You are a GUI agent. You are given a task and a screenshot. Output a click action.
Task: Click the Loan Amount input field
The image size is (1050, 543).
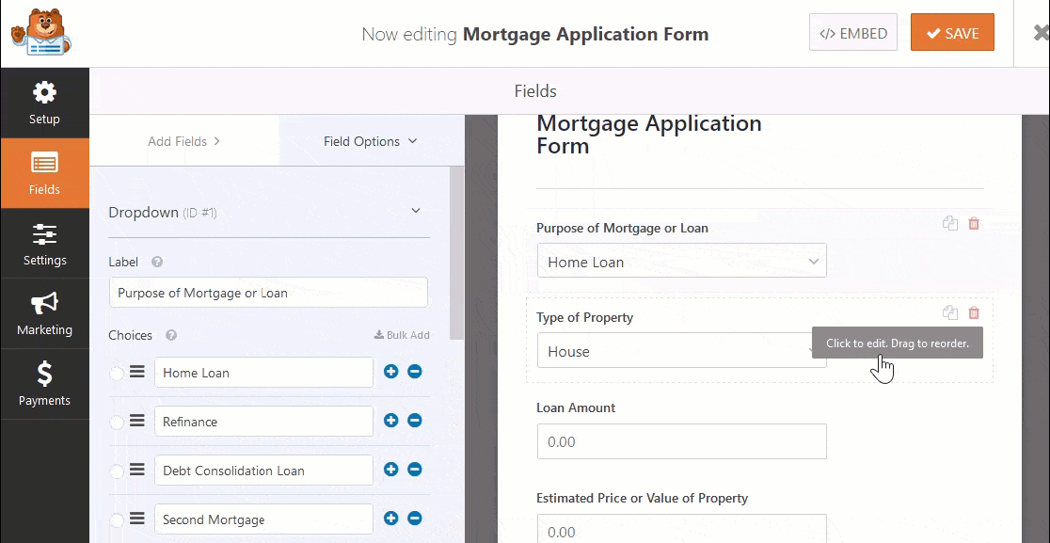pos(681,441)
